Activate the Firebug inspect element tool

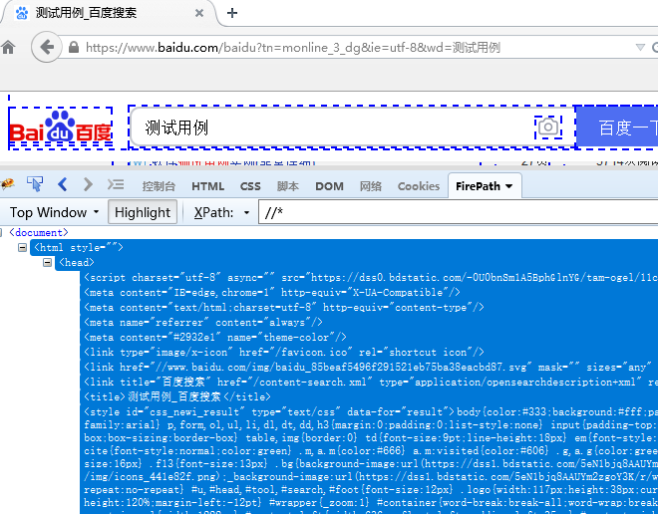click(x=35, y=184)
